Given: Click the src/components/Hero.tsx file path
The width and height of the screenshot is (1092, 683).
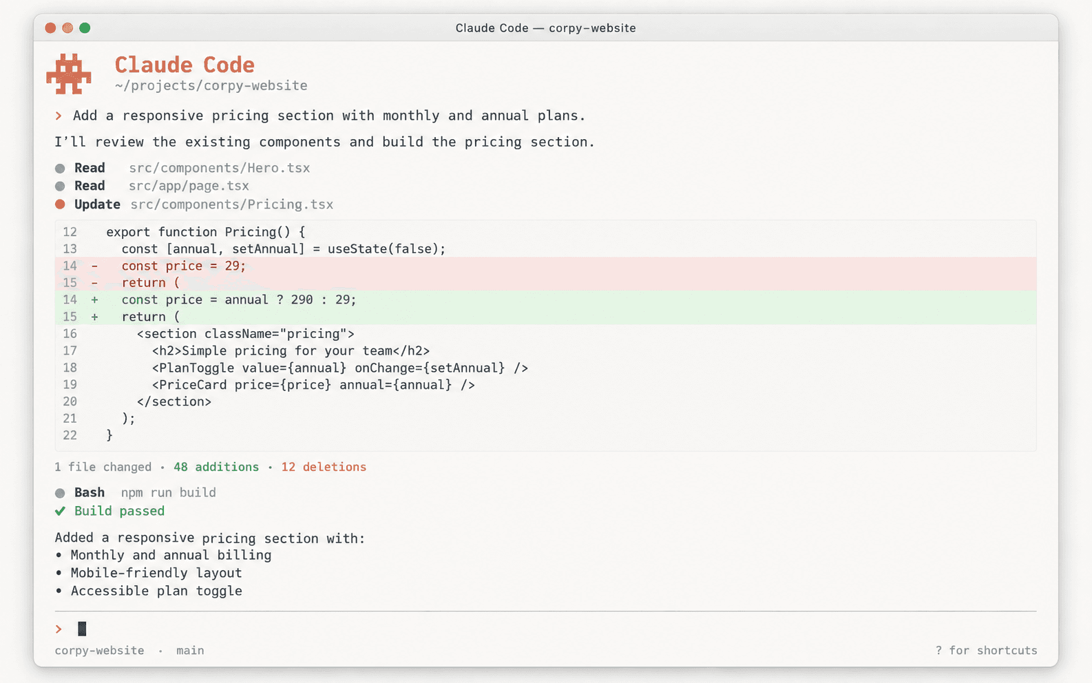Looking at the screenshot, I should pos(220,168).
